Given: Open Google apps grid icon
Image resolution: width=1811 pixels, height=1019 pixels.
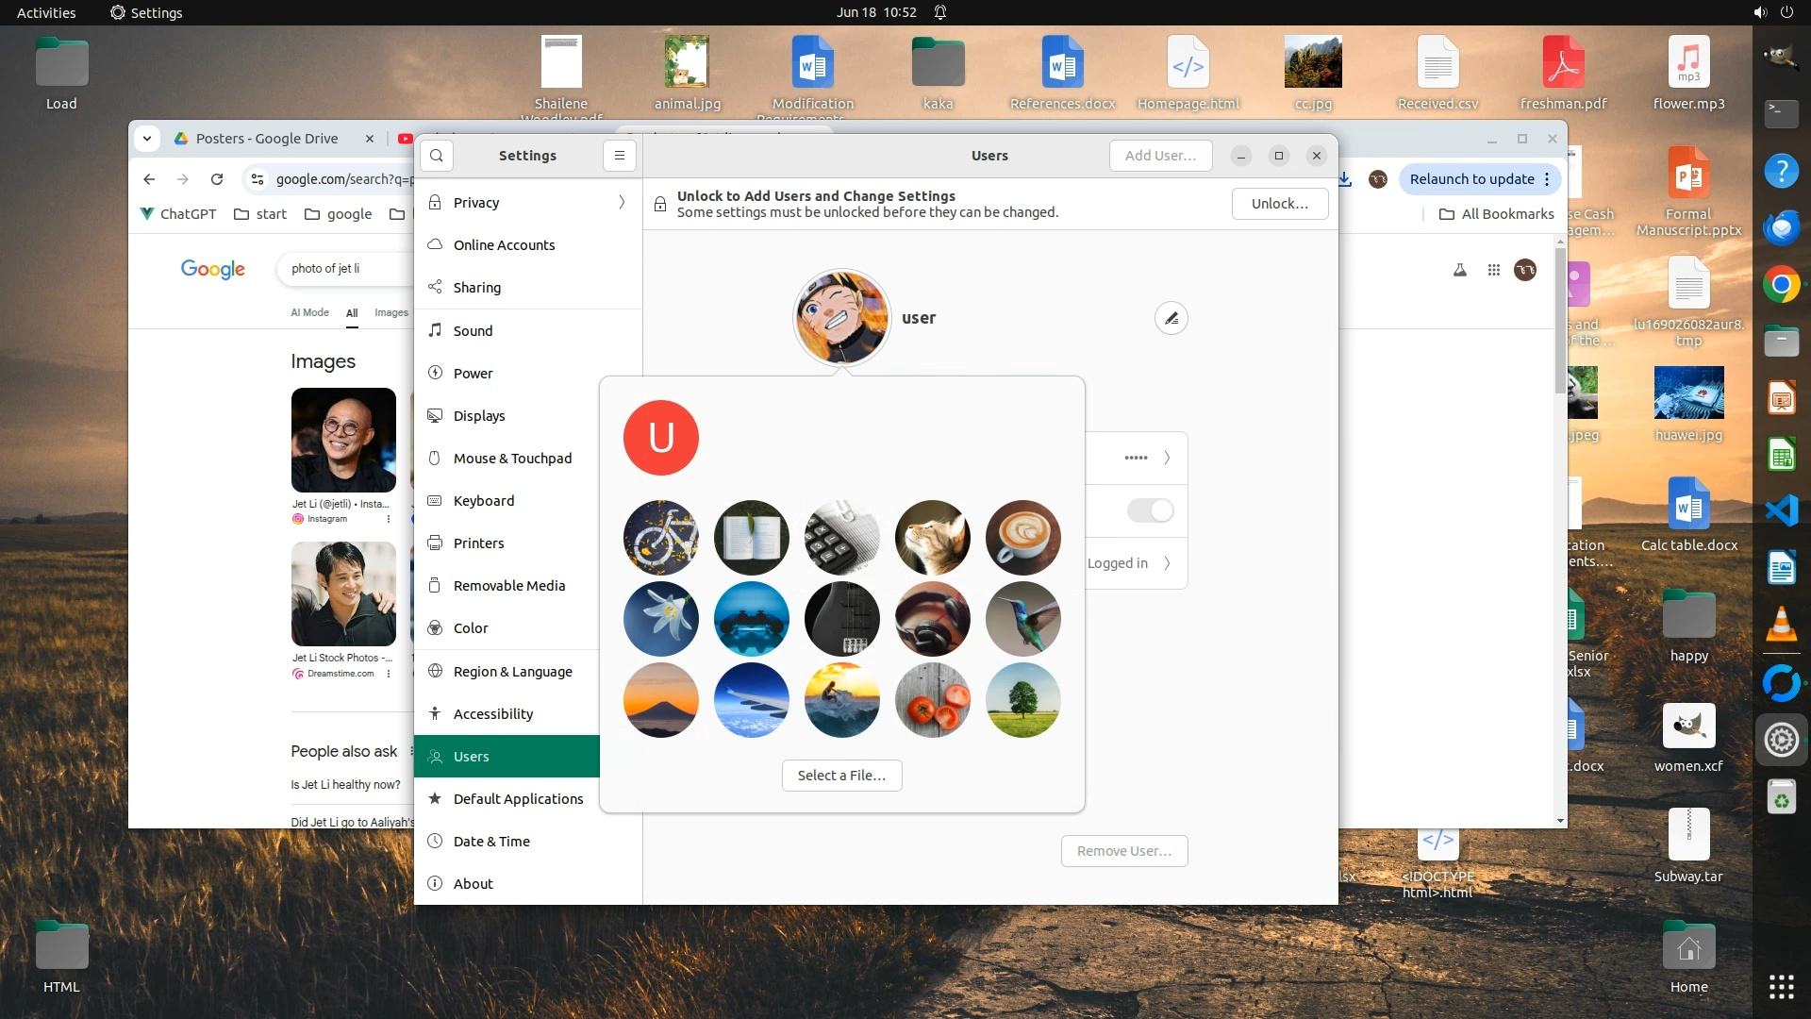Looking at the screenshot, I should [x=1493, y=270].
